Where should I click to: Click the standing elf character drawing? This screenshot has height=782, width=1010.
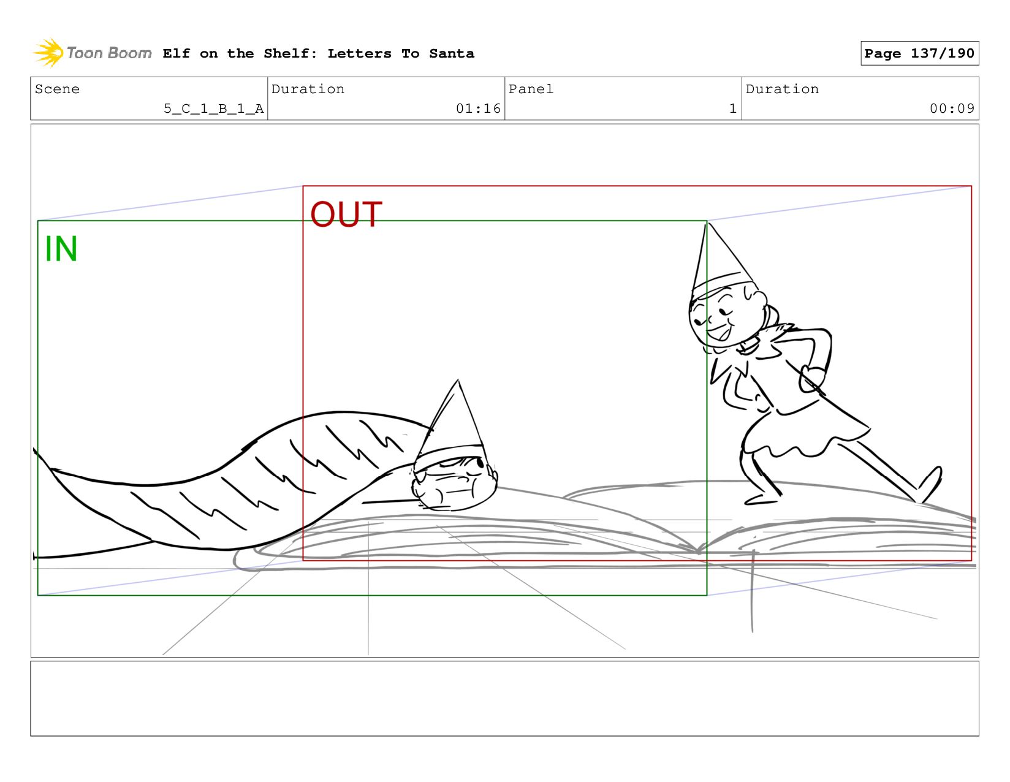(x=814, y=365)
